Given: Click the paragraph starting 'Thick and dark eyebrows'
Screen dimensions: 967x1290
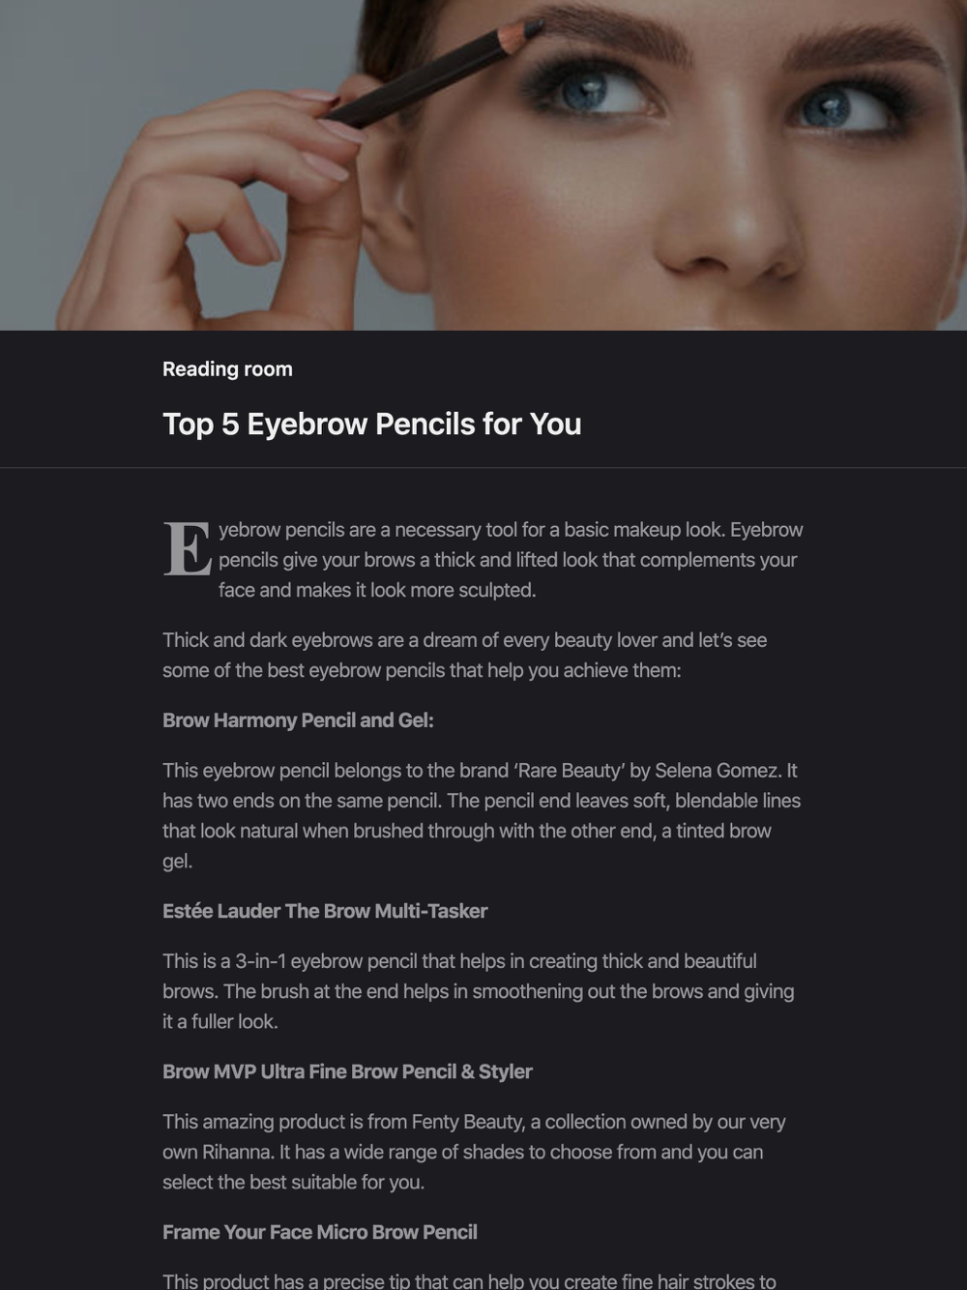Looking at the screenshot, I should pyautogui.click(x=464, y=655).
